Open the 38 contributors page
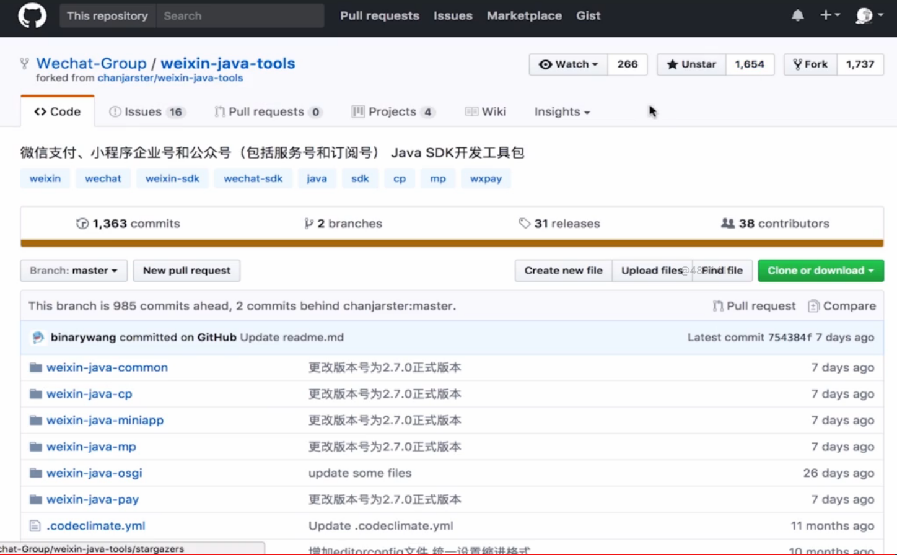 point(775,224)
